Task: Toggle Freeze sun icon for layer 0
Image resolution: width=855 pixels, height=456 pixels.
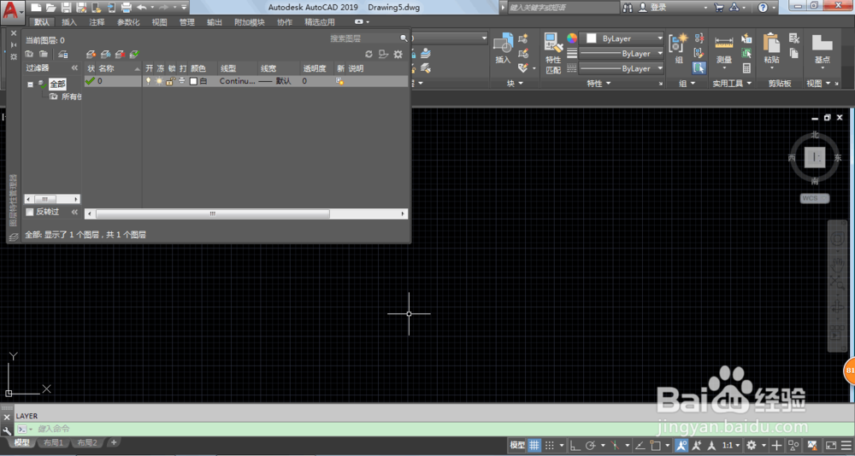Action: (159, 81)
